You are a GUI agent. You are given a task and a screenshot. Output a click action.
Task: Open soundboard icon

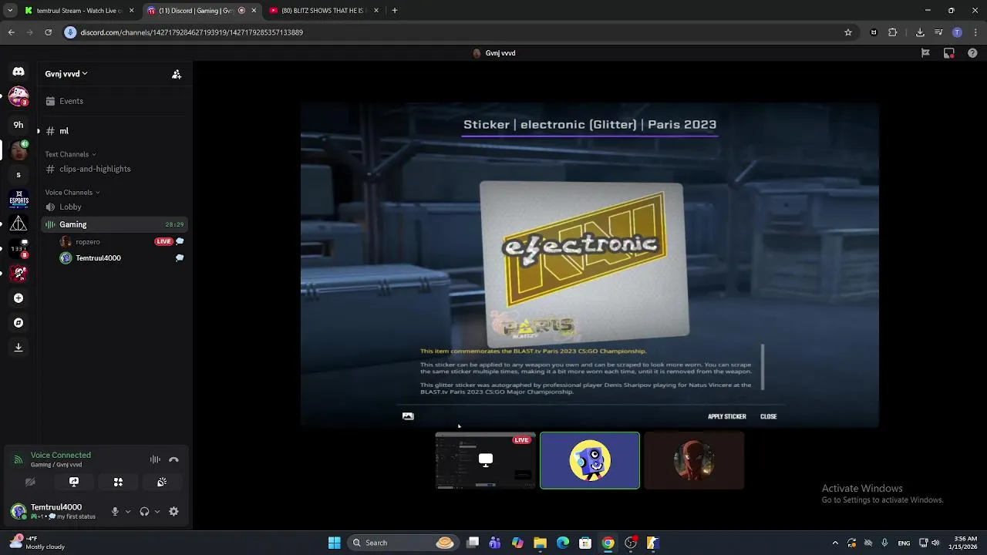(x=162, y=483)
